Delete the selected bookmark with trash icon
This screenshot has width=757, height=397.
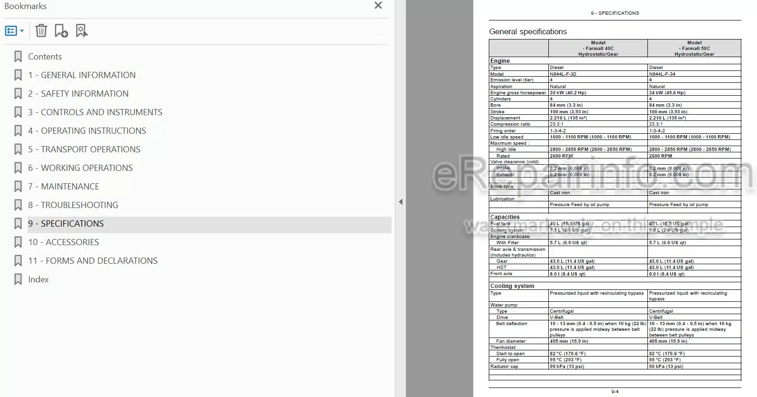tap(41, 31)
